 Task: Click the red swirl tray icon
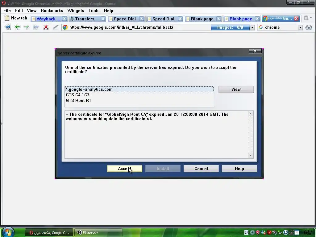269,232
